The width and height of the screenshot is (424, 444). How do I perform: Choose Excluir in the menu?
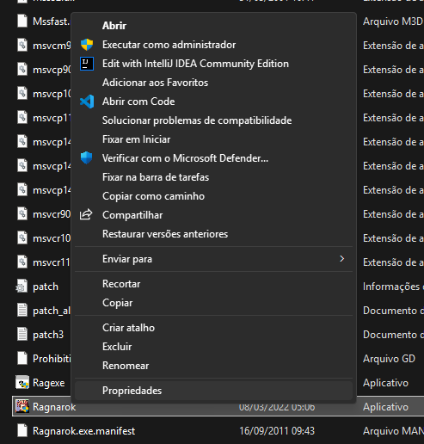[117, 347]
